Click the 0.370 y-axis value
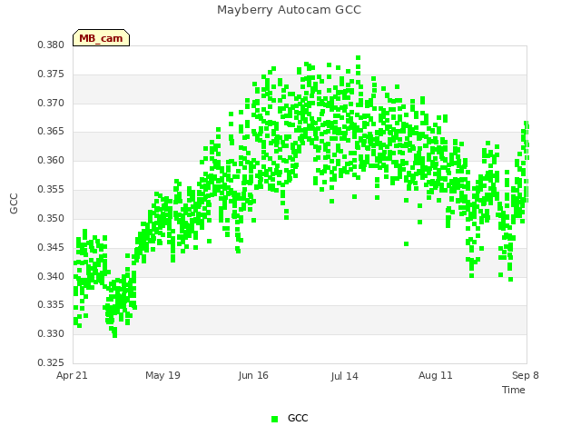This screenshot has height=436, width=581. point(51,103)
